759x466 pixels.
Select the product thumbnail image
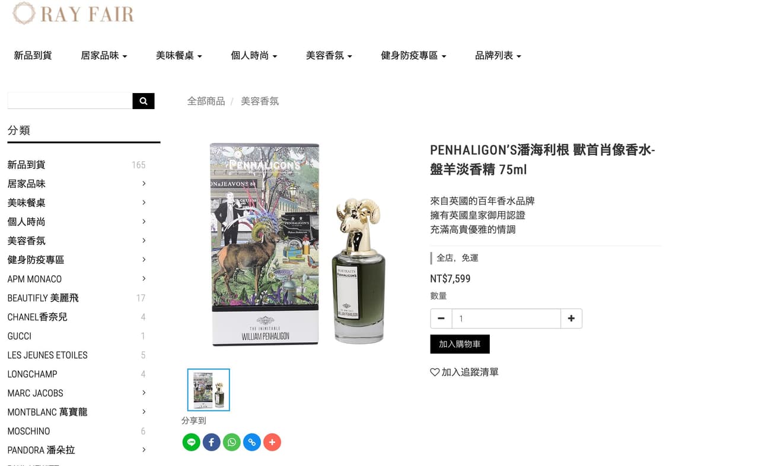point(209,390)
